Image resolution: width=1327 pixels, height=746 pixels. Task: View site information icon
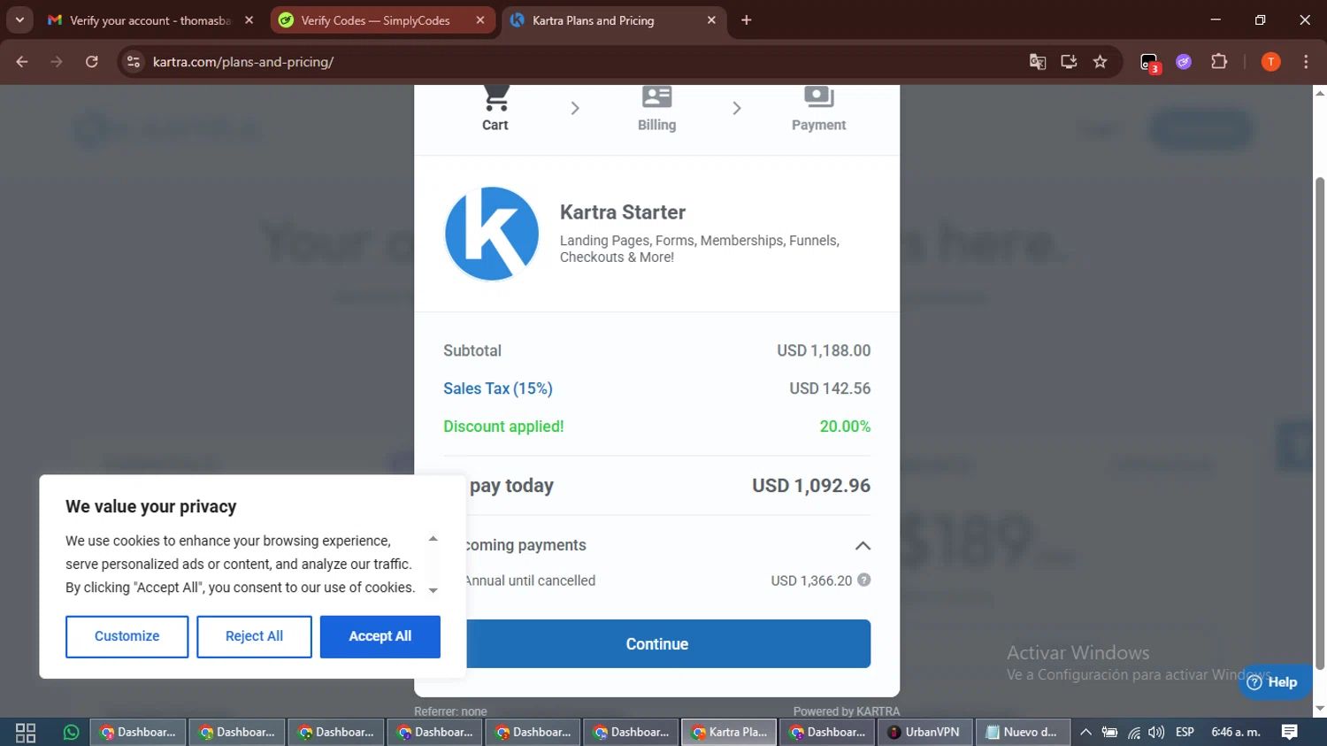pos(134,62)
